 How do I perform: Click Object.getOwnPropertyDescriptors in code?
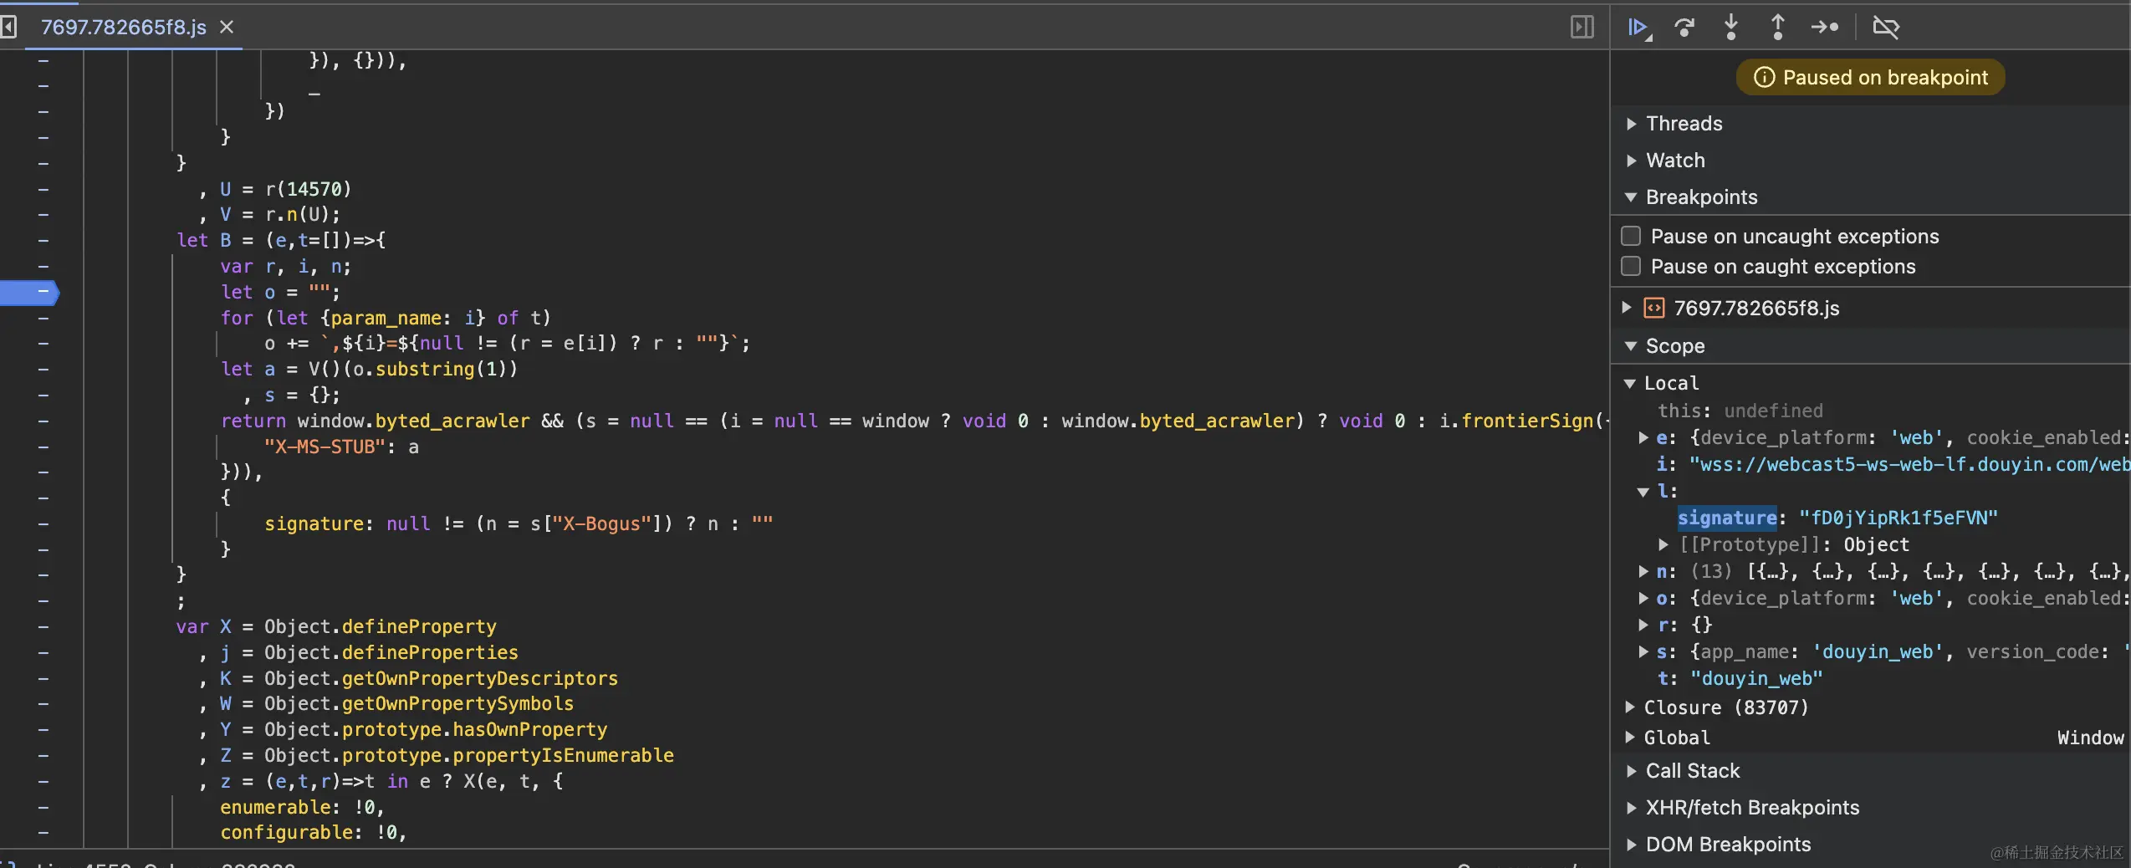click(x=441, y=678)
